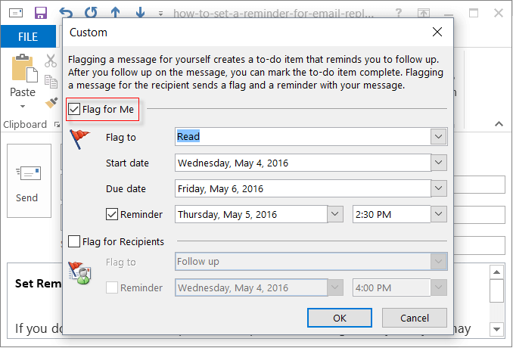Go to Next Item with the down arrow

(140, 13)
